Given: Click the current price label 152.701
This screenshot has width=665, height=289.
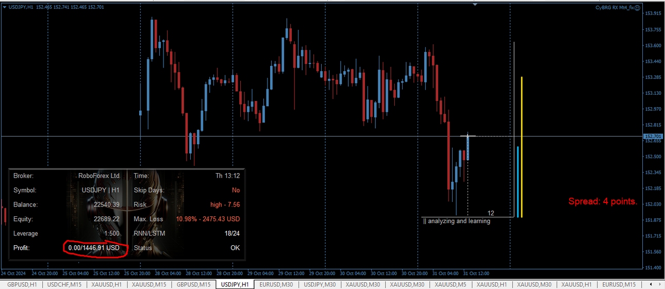Looking at the screenshot, I should coord(653,137).
